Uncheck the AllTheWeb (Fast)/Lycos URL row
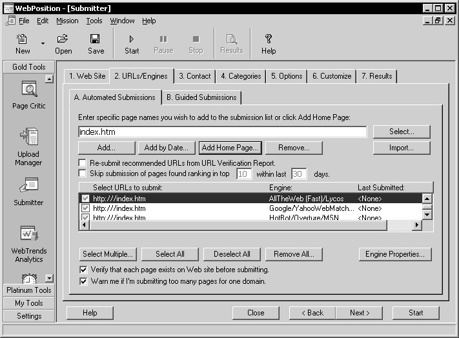This screenshot has width=459, height=338. point(85,199)
